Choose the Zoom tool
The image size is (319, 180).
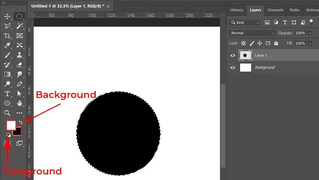coord(7,113)
